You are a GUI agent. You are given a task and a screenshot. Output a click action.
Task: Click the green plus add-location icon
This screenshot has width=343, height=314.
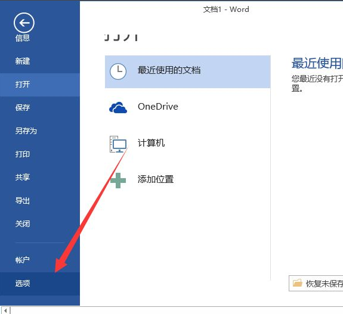[x=118, y=181]
